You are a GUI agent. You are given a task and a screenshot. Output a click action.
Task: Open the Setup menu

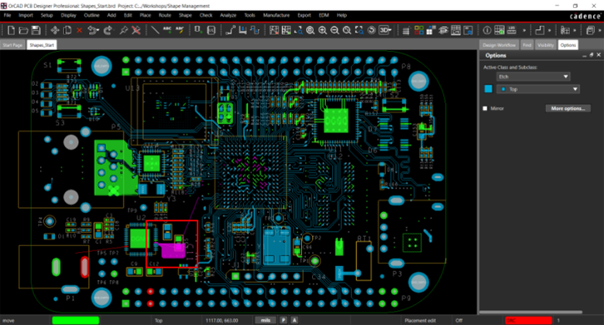(x=46, y=15)
